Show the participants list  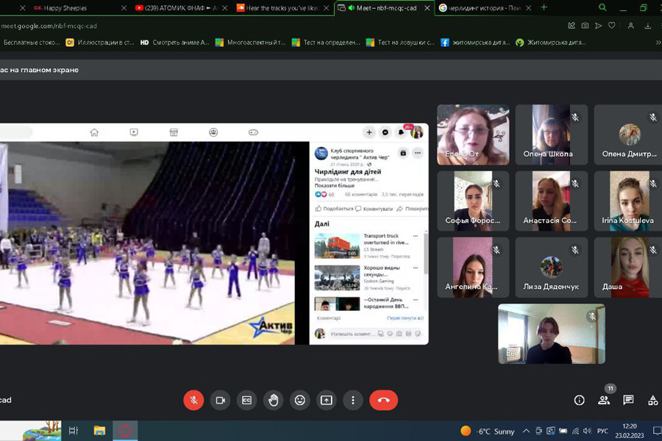click(604, 400)
